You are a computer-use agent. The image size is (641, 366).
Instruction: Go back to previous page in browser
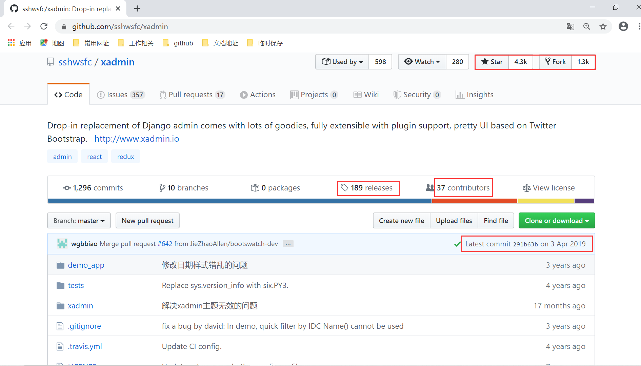tap(11, 26)
